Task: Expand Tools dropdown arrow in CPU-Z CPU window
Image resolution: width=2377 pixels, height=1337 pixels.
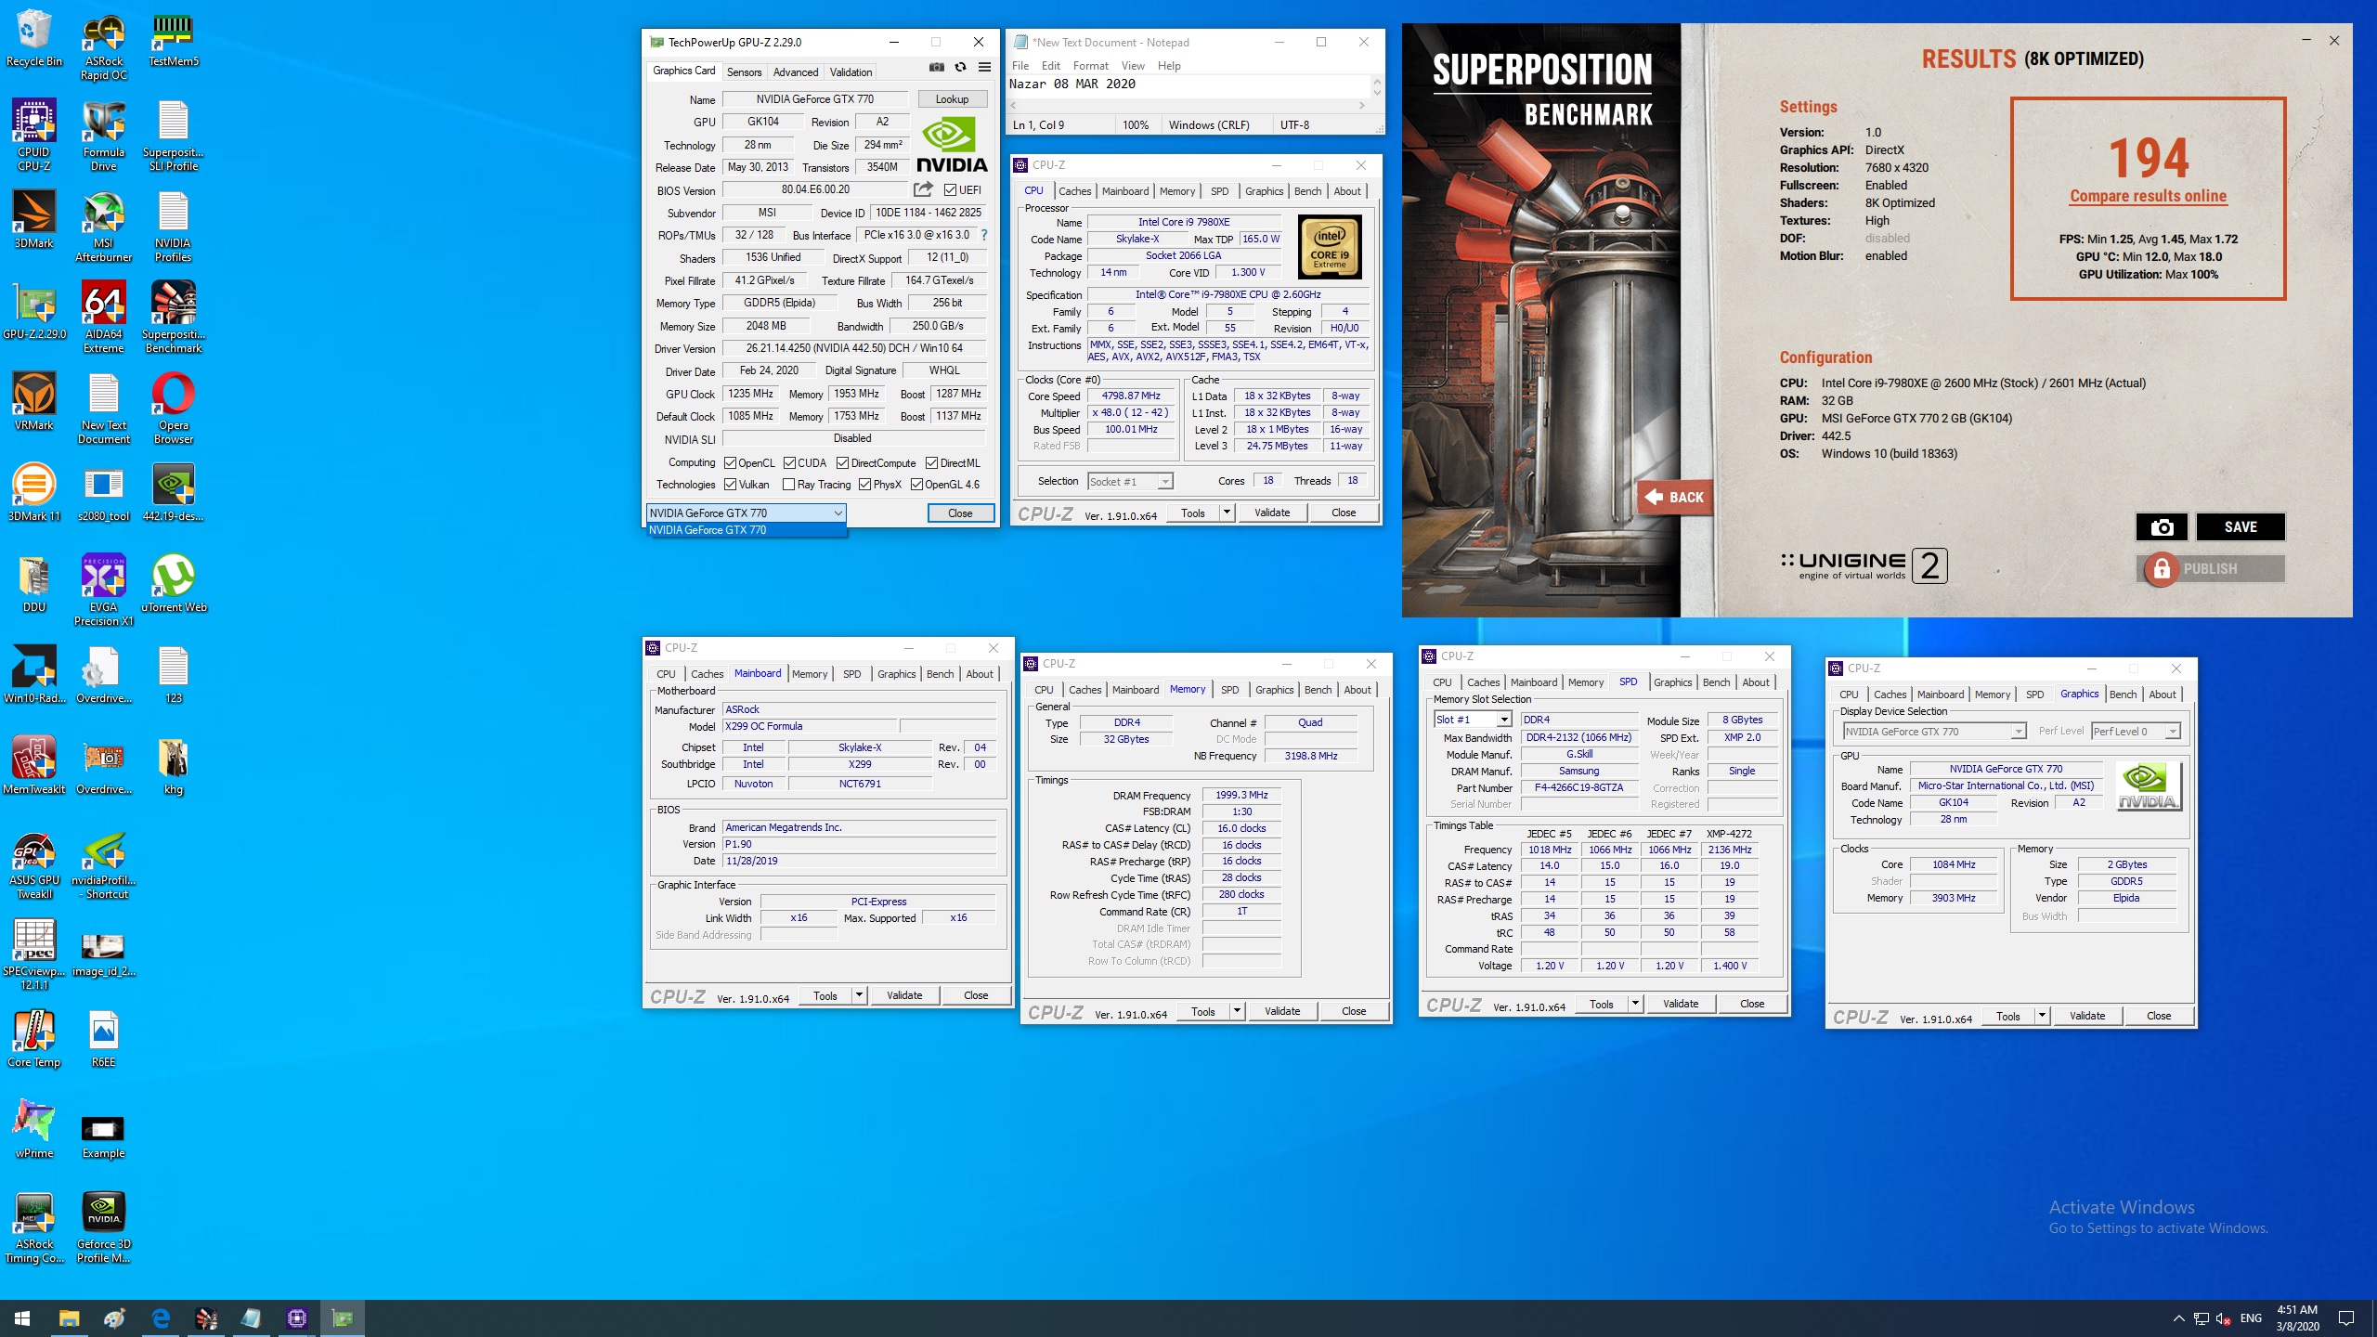Action: 1227,513
